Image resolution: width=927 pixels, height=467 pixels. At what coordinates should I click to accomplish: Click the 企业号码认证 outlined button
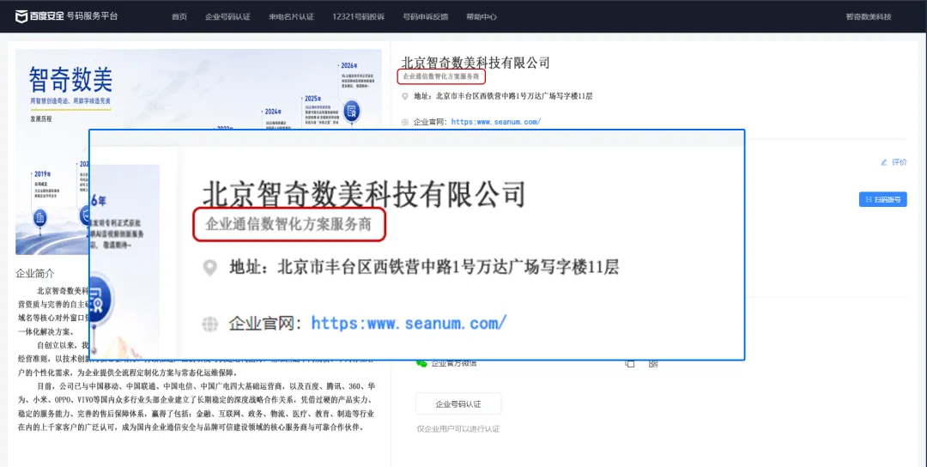coord(458,403)
